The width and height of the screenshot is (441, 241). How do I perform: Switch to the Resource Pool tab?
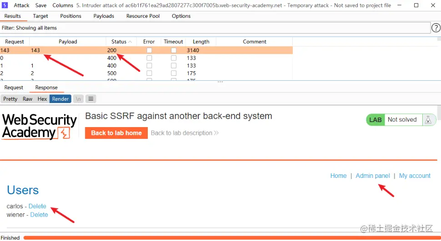pos(143,16)
